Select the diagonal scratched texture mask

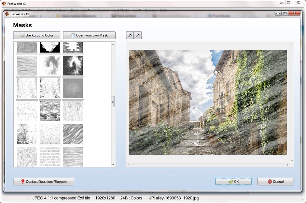[x=73, y=134]
